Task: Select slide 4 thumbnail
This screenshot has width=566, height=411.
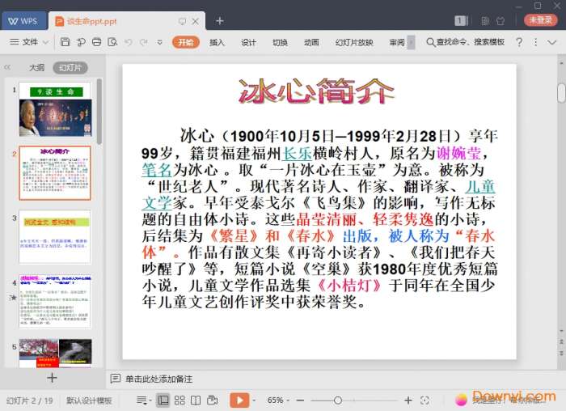Action: (55, 301)
